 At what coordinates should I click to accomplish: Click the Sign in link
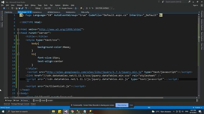(x=195, y=5)
